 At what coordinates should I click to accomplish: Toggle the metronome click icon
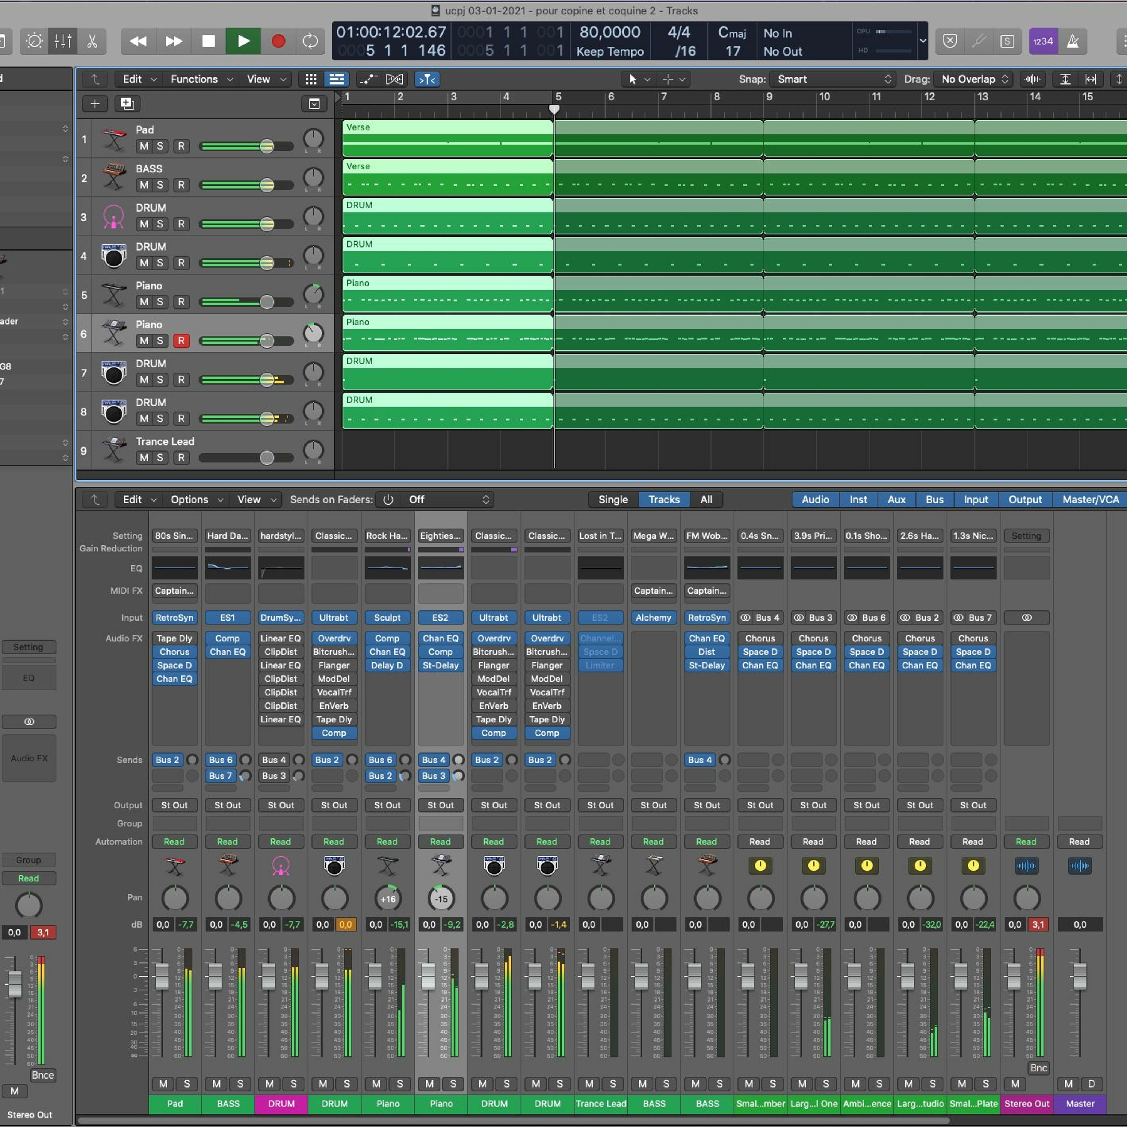coord(1072,41)
